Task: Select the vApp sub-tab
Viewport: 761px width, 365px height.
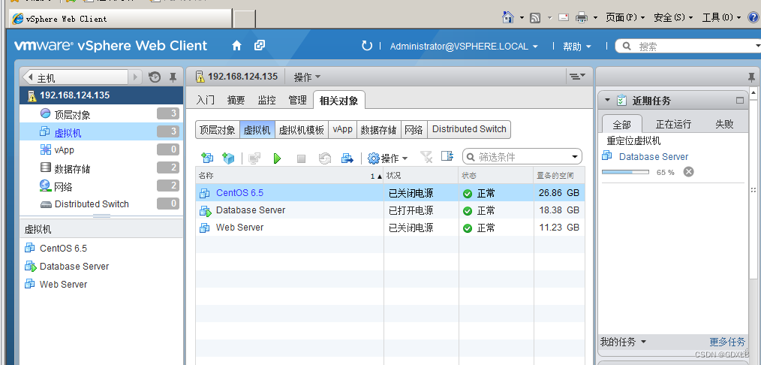Action: [343, 130]
